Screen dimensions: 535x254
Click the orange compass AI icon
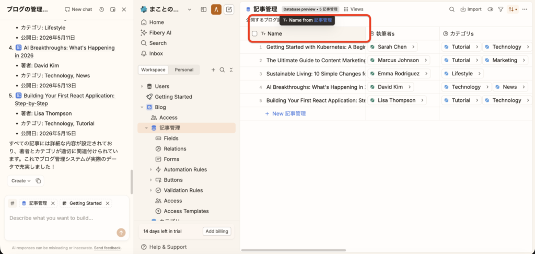click(x=216, y=9)
